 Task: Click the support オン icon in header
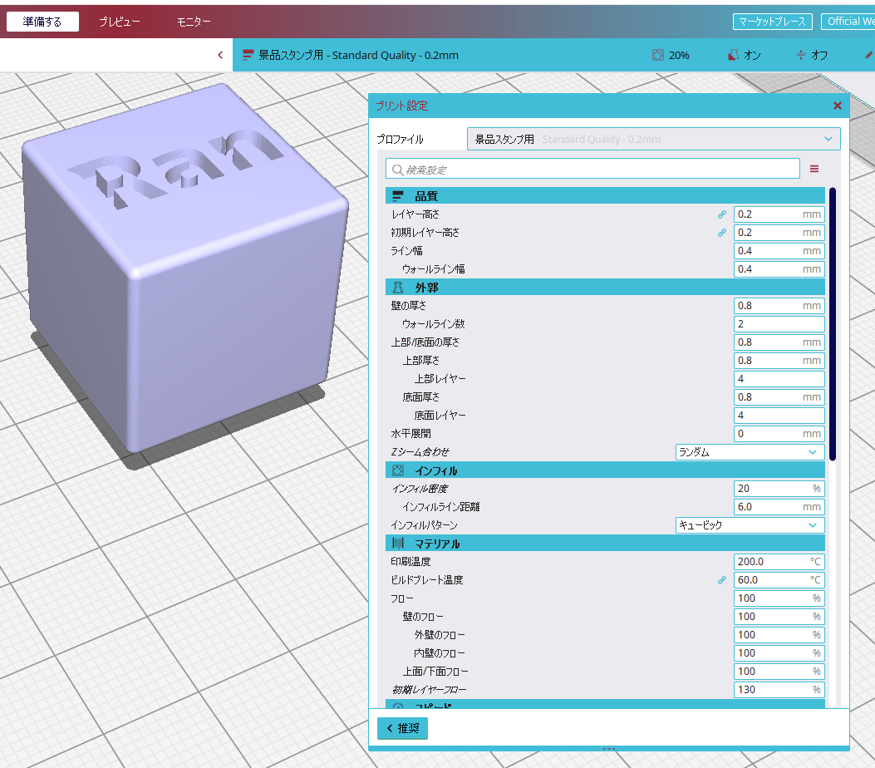coord(733,55)
